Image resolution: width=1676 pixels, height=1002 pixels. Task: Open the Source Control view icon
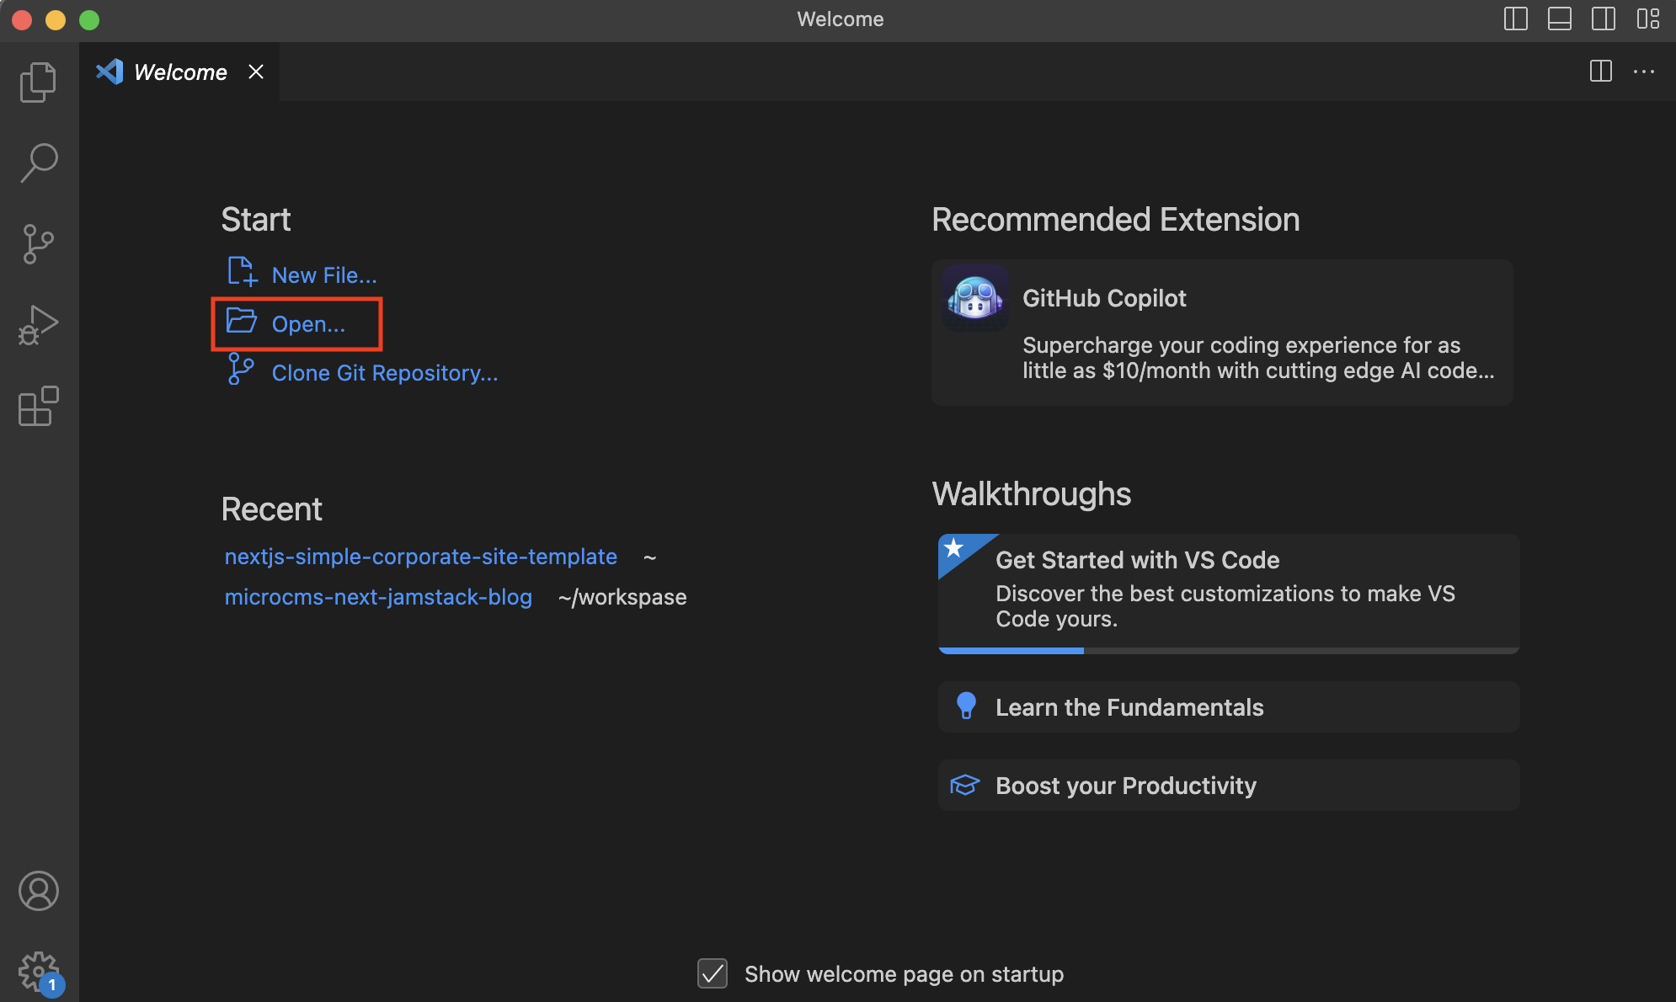pyautogui.click(x=38, y=244)
